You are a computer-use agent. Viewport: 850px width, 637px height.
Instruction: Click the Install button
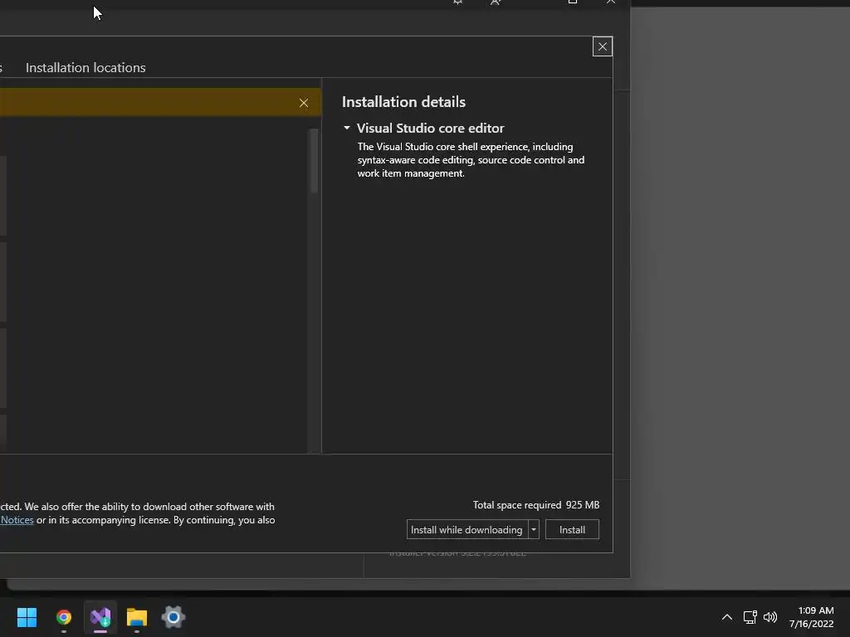coord(572,529)
